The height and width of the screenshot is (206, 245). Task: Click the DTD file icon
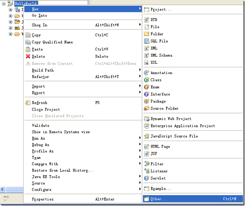pyautogui.click(x=146, y=20)
